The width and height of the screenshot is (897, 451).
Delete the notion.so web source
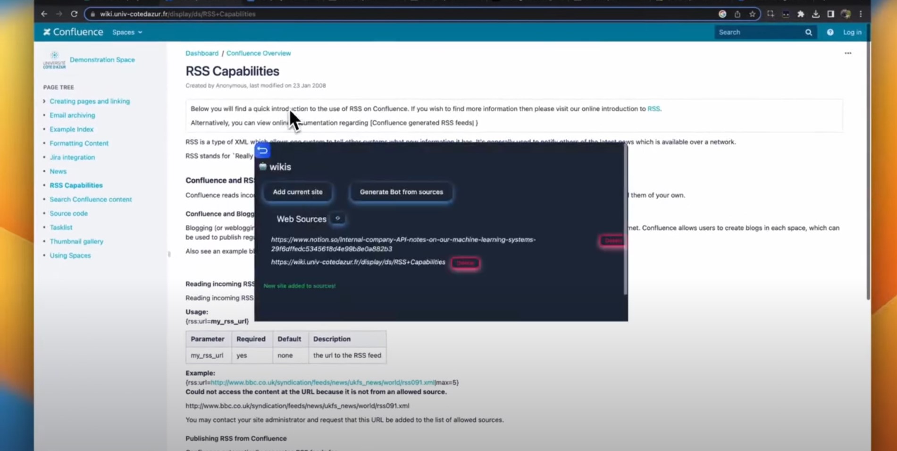pos(613,241)
